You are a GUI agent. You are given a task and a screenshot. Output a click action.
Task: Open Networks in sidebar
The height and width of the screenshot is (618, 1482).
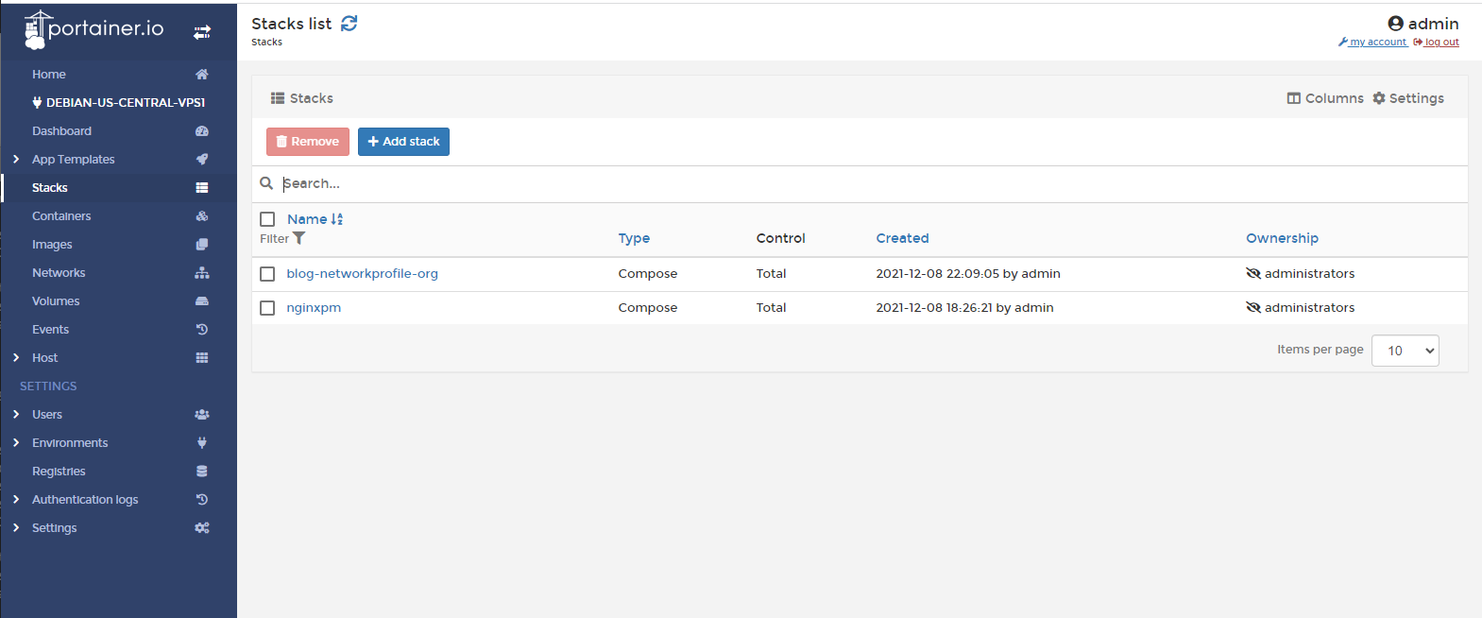click(x=59, y=273)
